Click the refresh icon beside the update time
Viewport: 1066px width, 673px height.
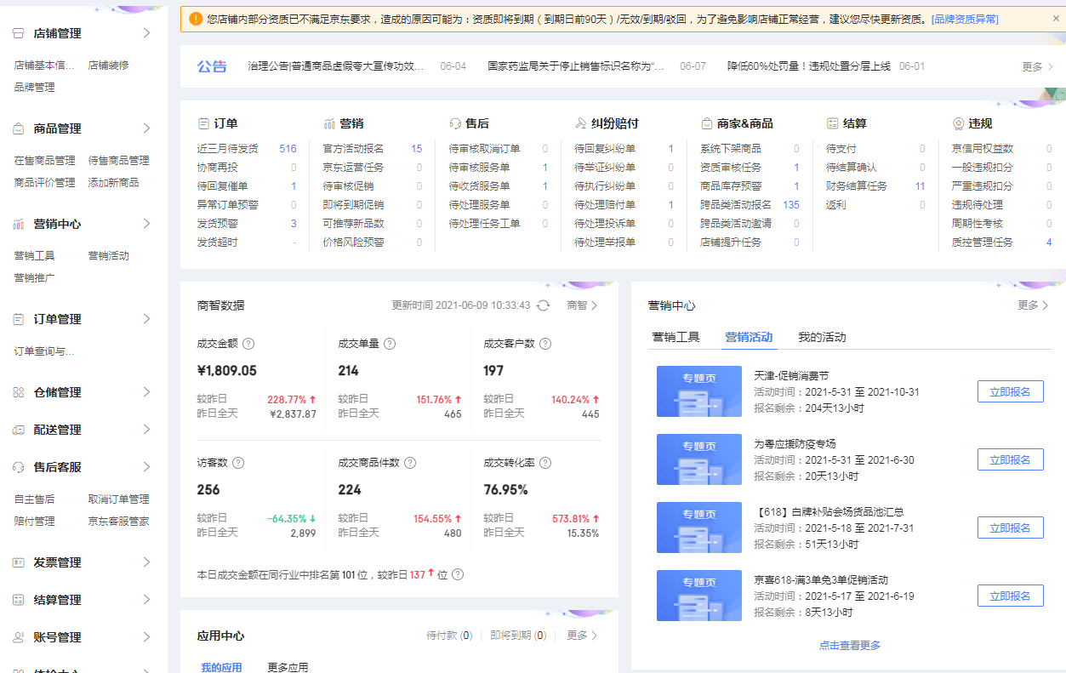pyautogui.click(x=543, y=305)
